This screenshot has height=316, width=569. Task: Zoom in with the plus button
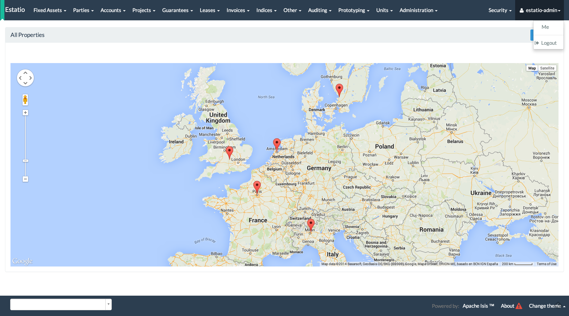tap(25, 113)
